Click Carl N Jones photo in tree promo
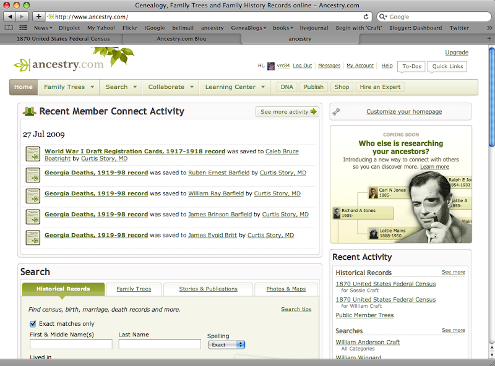 (x=373, y=192)
